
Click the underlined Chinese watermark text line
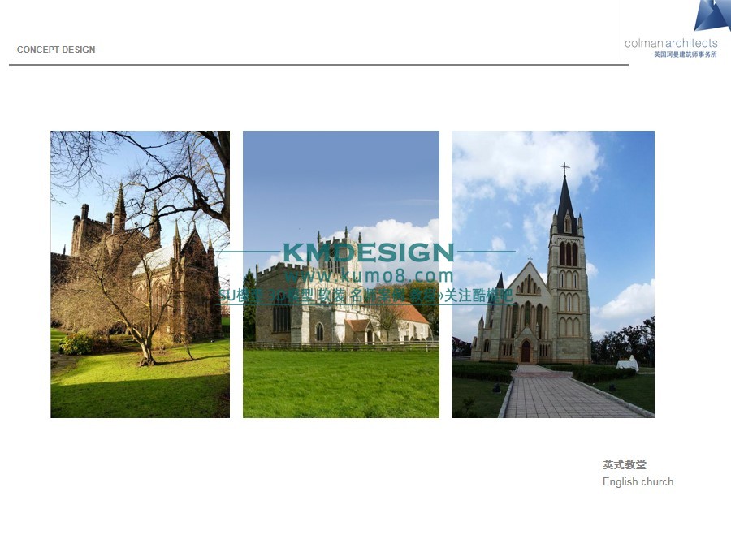click(365, 296)
